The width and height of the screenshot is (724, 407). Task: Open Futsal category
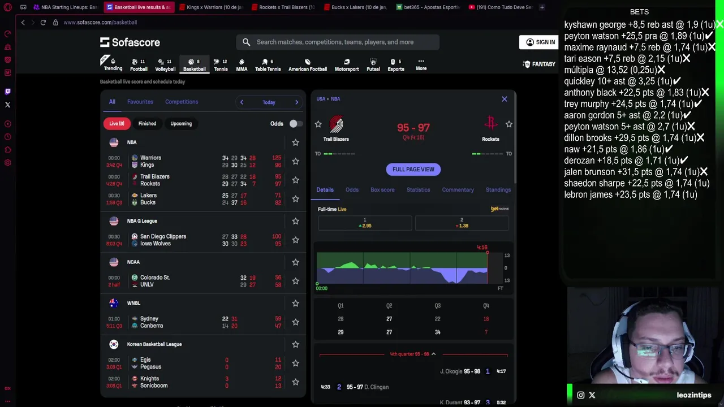tap(373, 64)
